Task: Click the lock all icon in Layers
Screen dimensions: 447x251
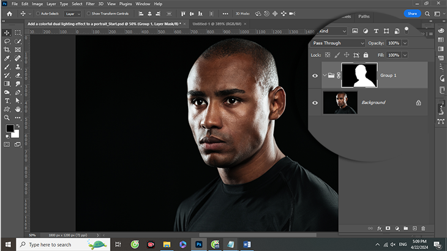Action: [364, 55]
